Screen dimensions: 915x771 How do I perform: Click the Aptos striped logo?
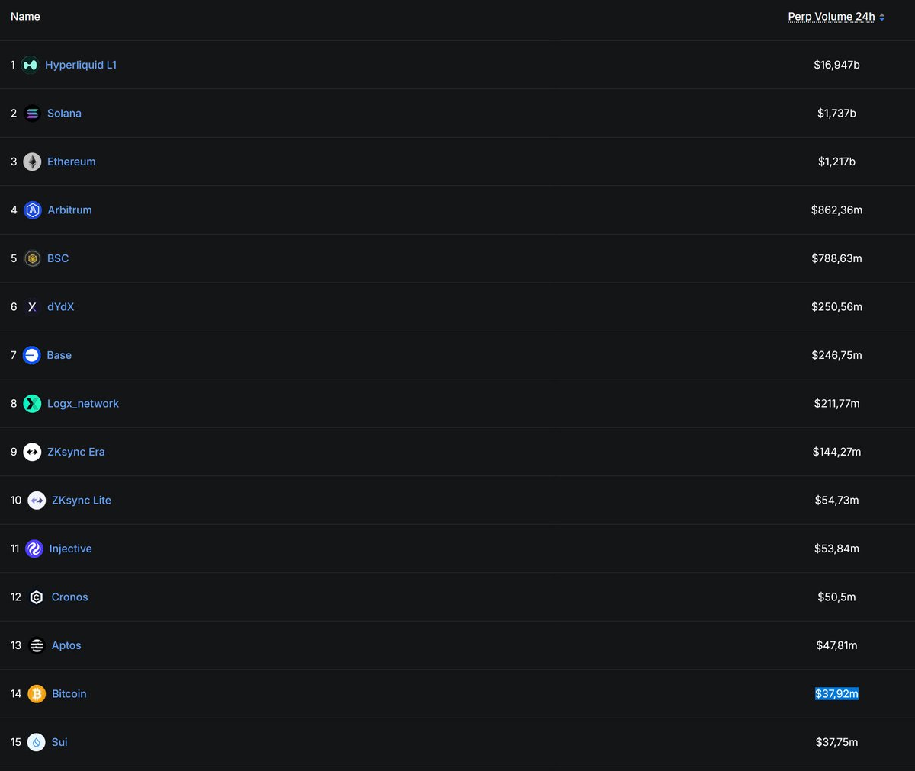(37, 645)
